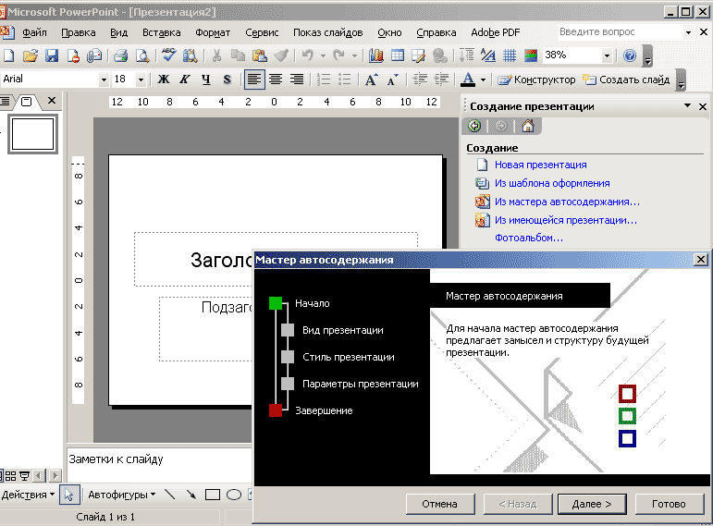
Task: Click the Font Color A icon
Action: coord(468,80)
